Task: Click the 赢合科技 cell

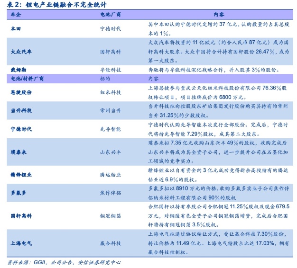Action: (x=111, y=243)
